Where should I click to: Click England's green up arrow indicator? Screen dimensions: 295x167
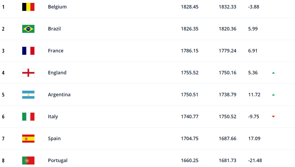(273, 73)
